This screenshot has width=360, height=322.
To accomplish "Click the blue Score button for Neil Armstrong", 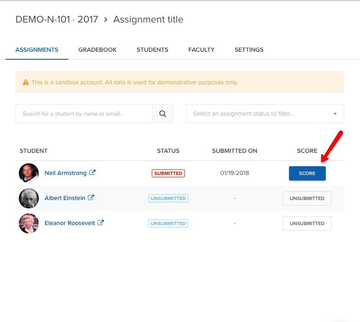I will pos(307,173).
